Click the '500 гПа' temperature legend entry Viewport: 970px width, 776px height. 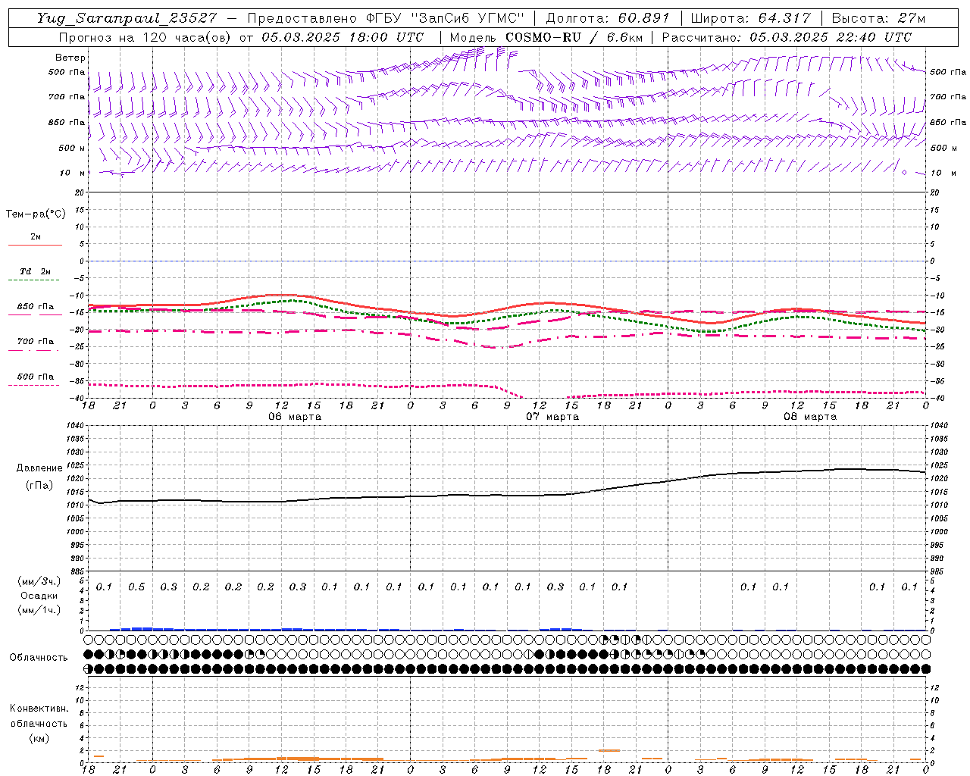point(36,377)
